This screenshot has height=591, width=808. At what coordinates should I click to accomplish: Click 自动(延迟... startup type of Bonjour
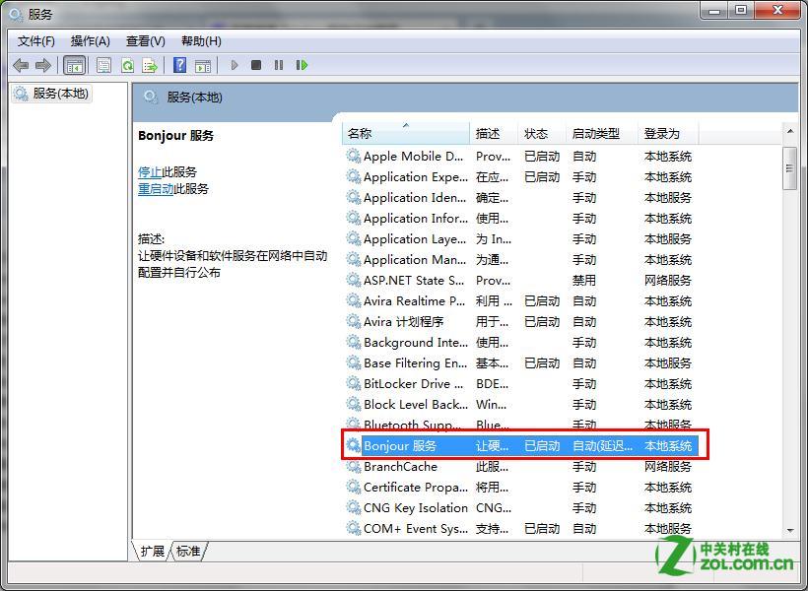602,445
